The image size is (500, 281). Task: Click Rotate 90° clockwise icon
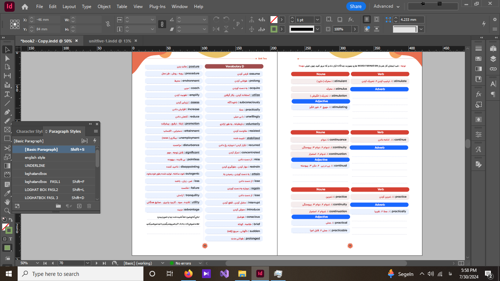point(216,19)
